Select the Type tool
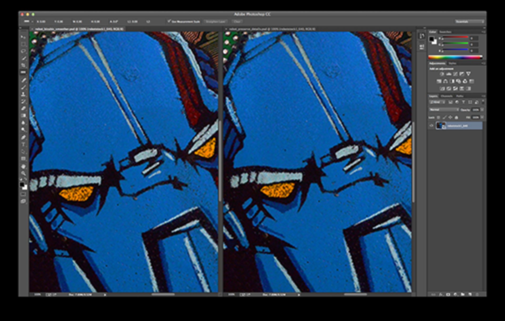 [23, 144]
